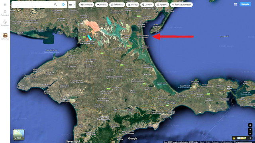Click the blue Kirjaudu sign-in button
Image resolution: width=255 pixels, height=143 pixels.
pyautogui.click(x=245, y=4)
